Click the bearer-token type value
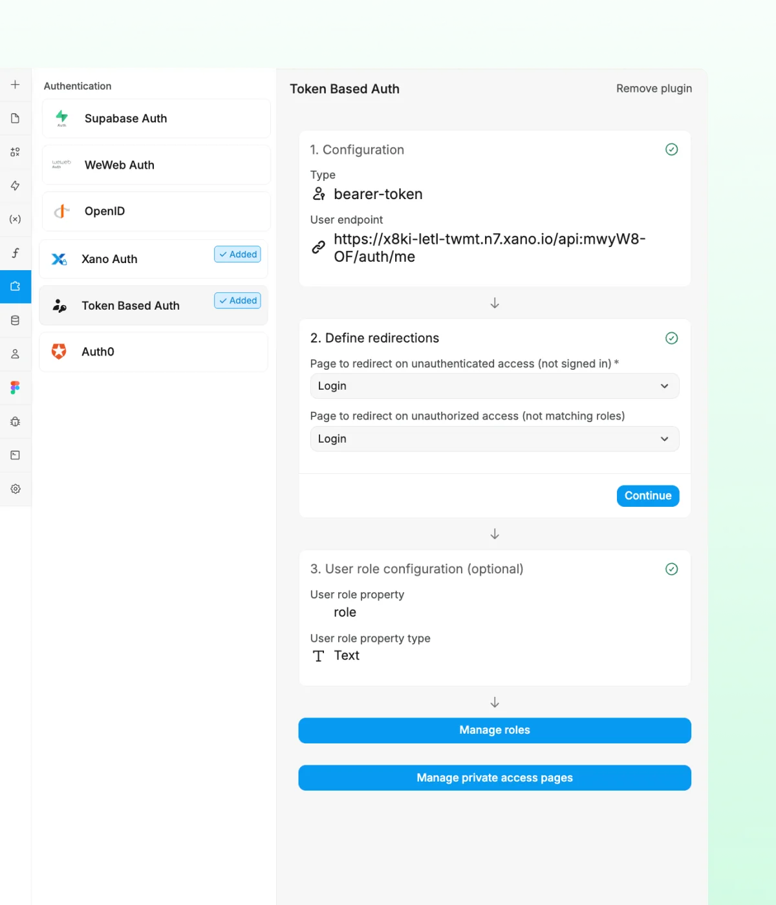The image size is (776, 905). tap(378, 194)
